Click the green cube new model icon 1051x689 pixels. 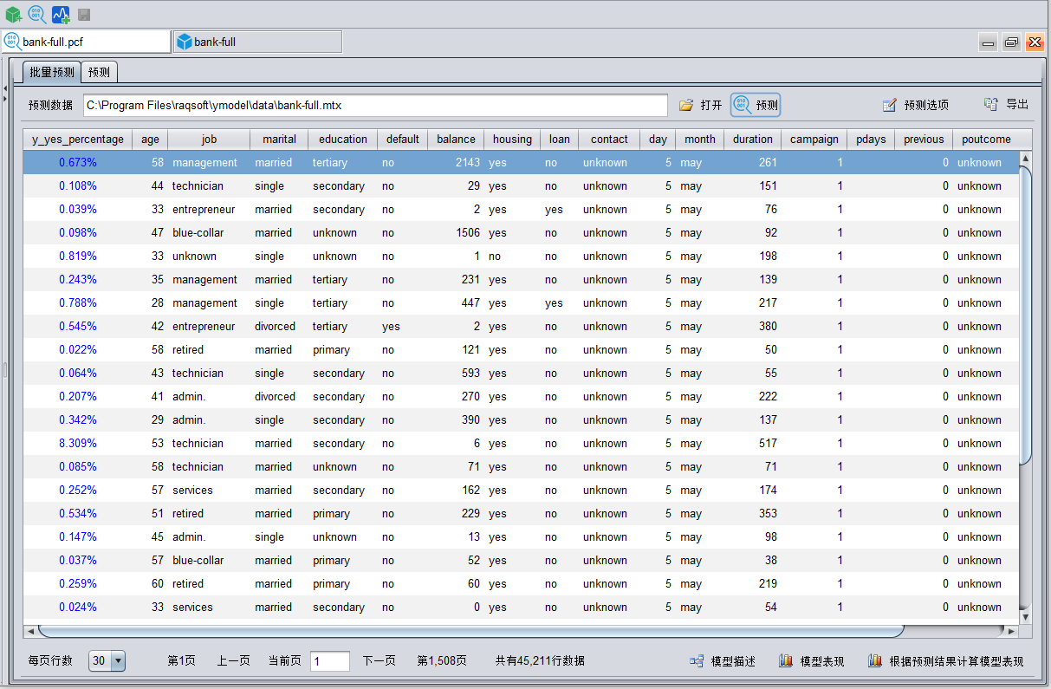click(x=13, y=15)
